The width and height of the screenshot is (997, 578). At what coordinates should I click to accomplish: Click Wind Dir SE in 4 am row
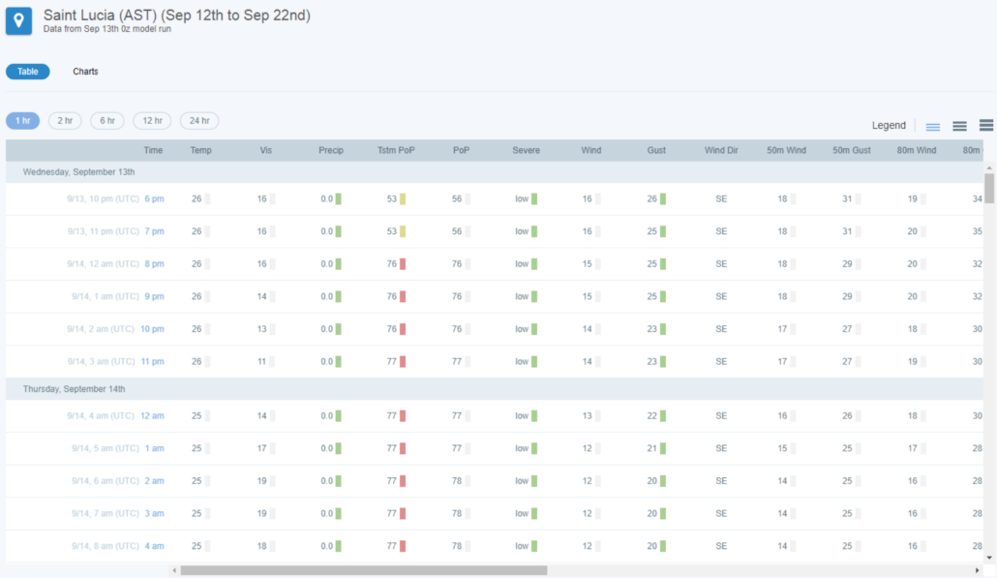pos(721,546)
